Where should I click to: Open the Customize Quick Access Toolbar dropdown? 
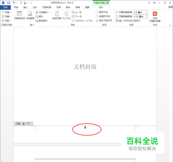31,3
